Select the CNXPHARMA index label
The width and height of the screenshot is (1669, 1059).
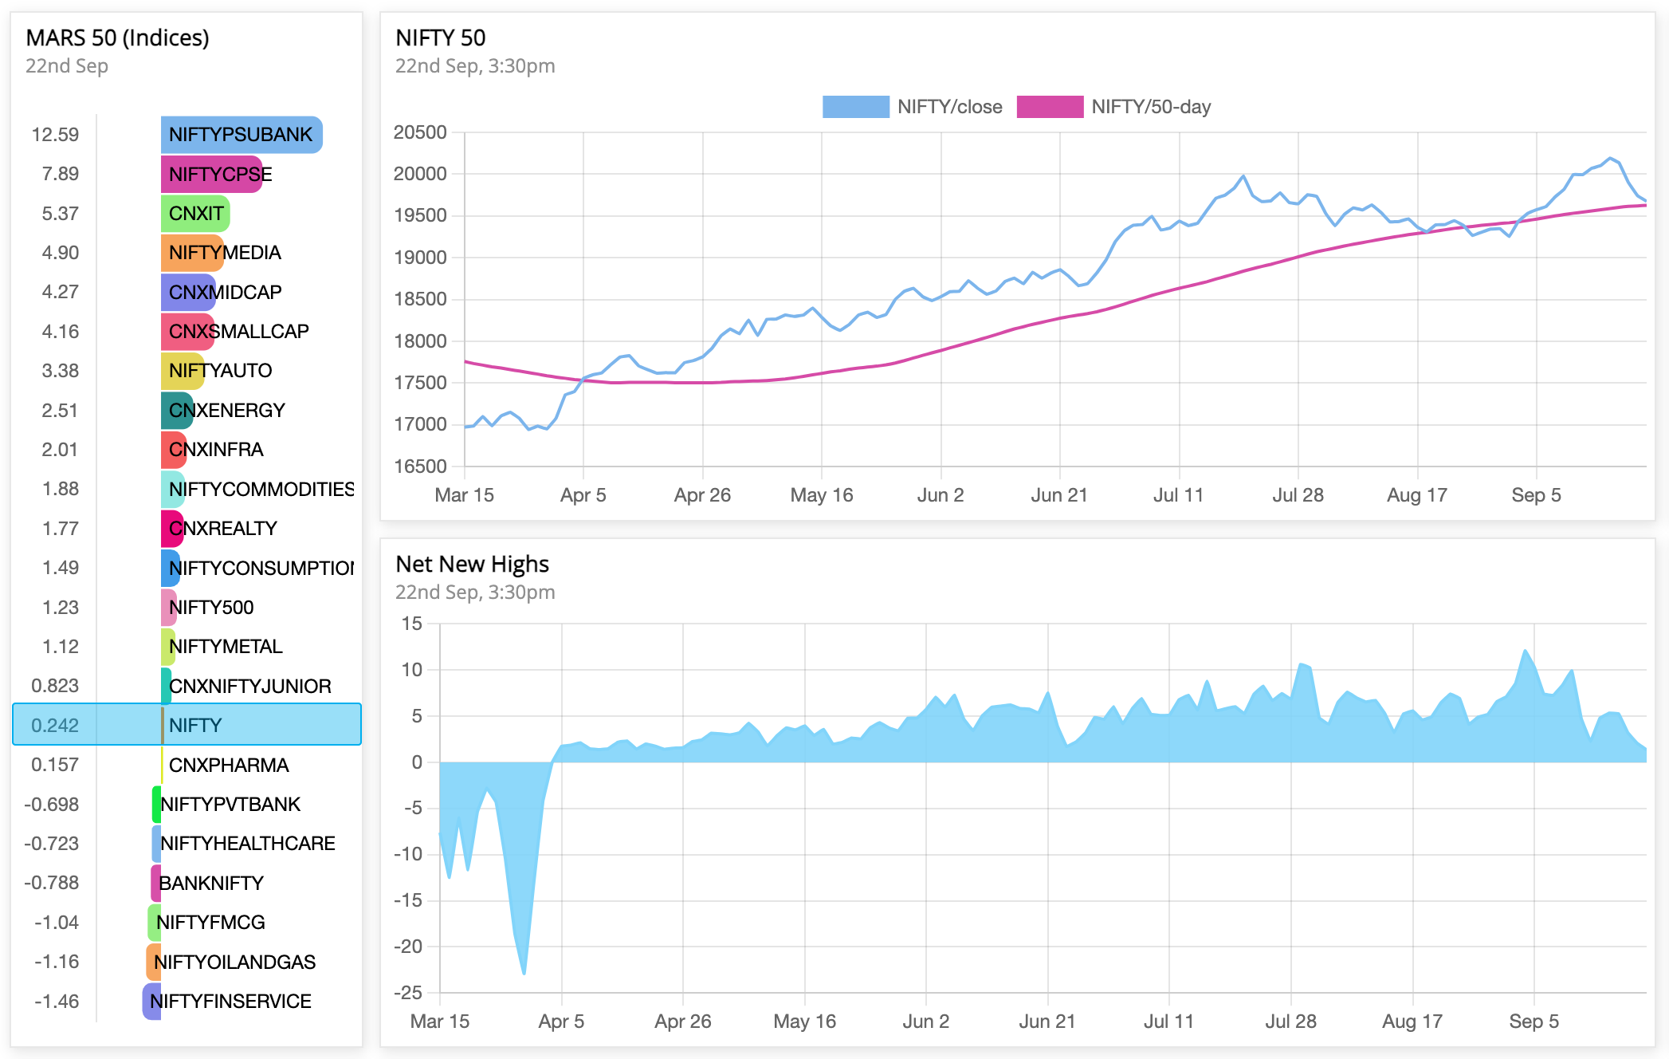point(228,766)
